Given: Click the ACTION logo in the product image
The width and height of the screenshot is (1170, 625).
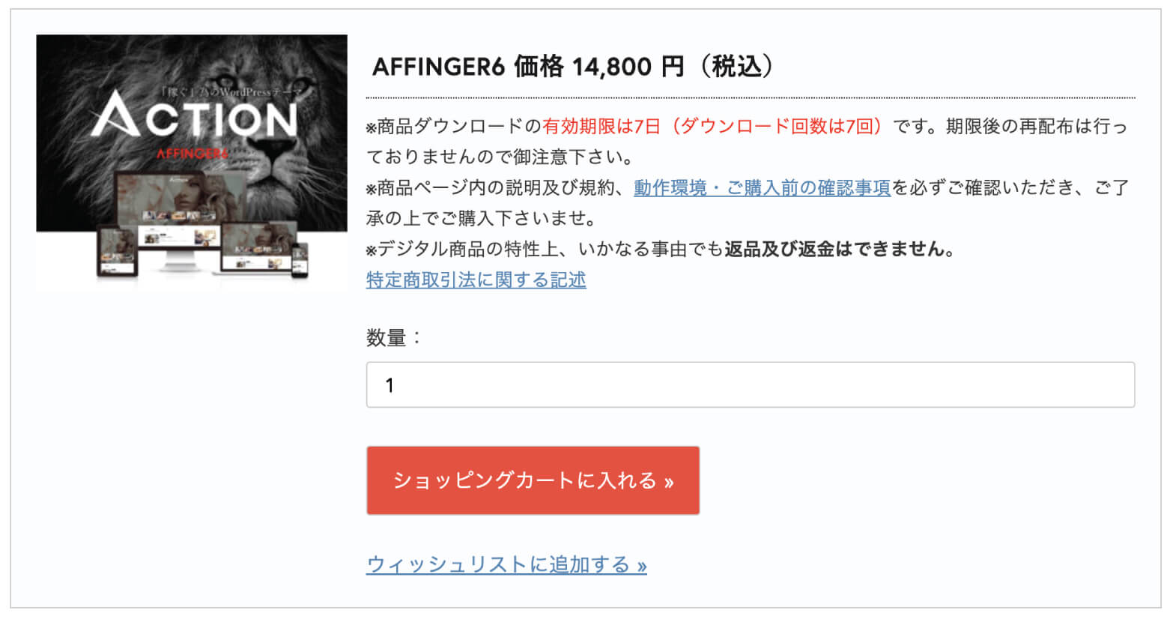Looking at the screenshot, I should point(193,118).
